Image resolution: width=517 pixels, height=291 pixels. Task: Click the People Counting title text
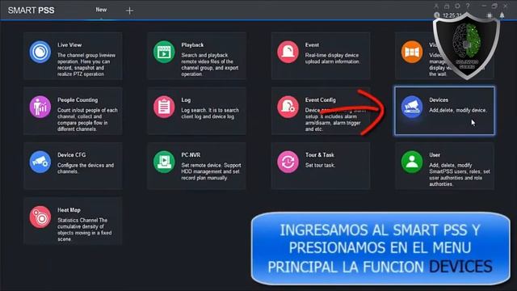click(78, 100)
